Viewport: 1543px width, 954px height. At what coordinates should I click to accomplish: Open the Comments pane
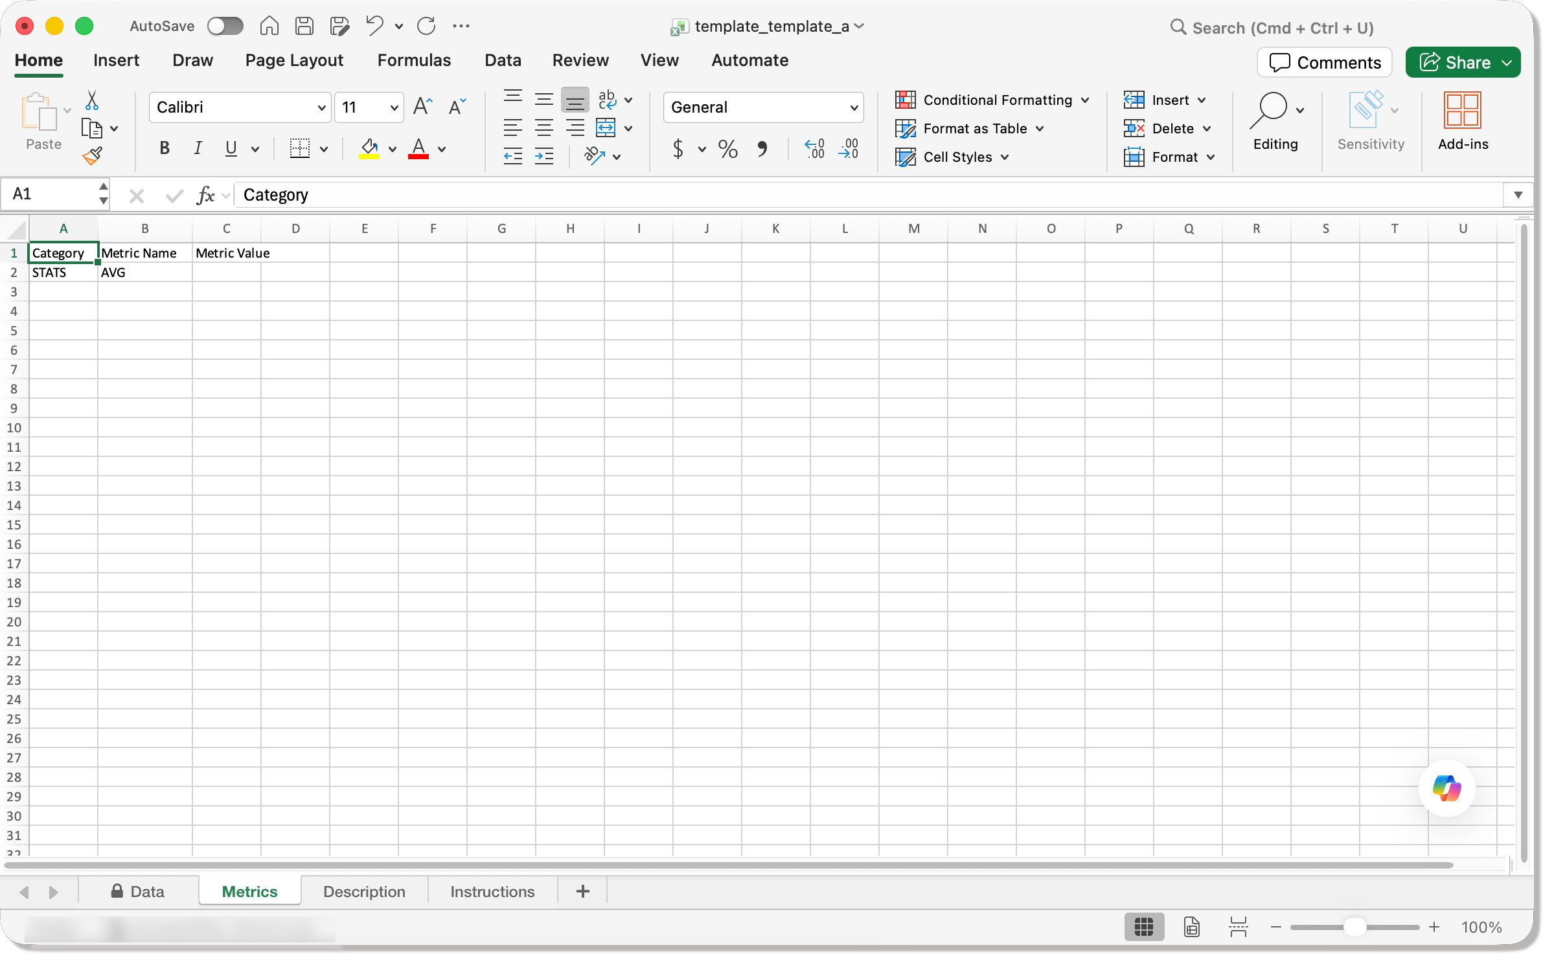pyautogui.click(x=1324, y=63)
